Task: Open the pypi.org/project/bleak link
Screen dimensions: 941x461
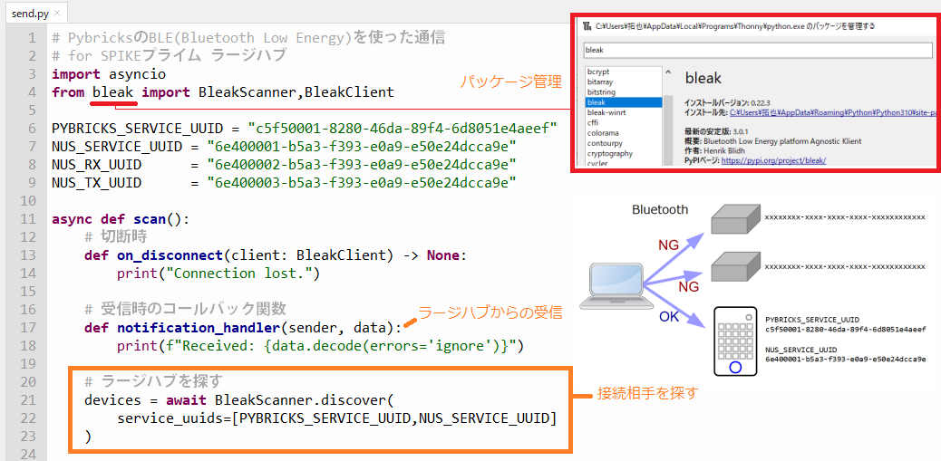Action: [773, 160]
